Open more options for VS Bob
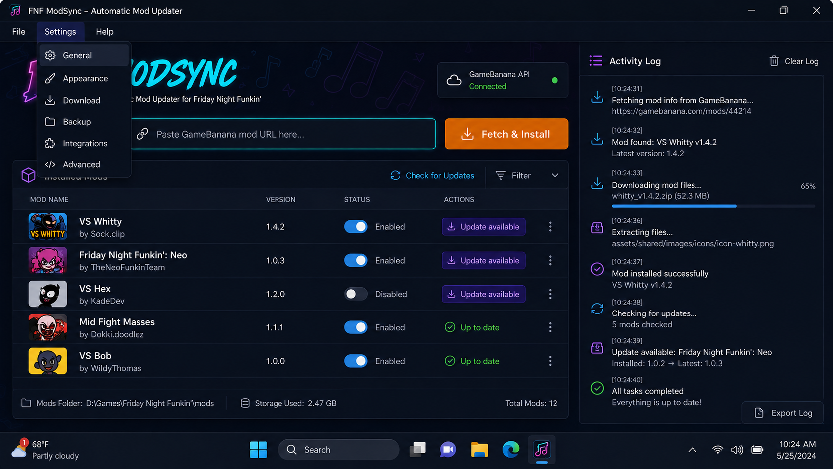This screenshot has width=833, height=469. tap(550, 361)
